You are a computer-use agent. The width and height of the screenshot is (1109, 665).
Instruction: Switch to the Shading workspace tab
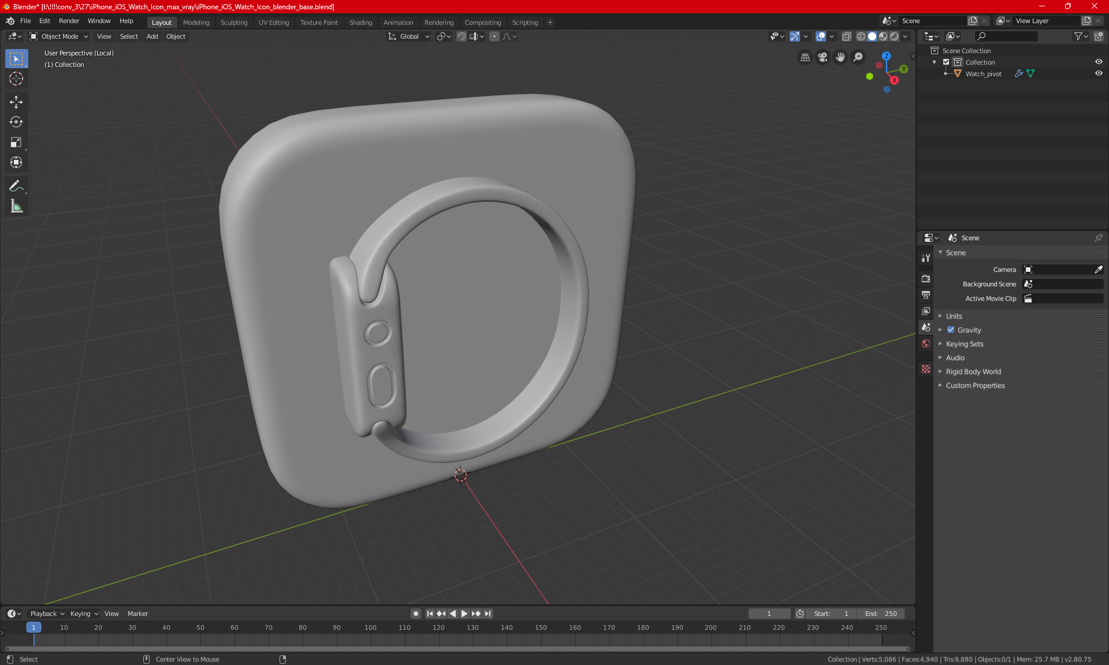tap(360, 23)
